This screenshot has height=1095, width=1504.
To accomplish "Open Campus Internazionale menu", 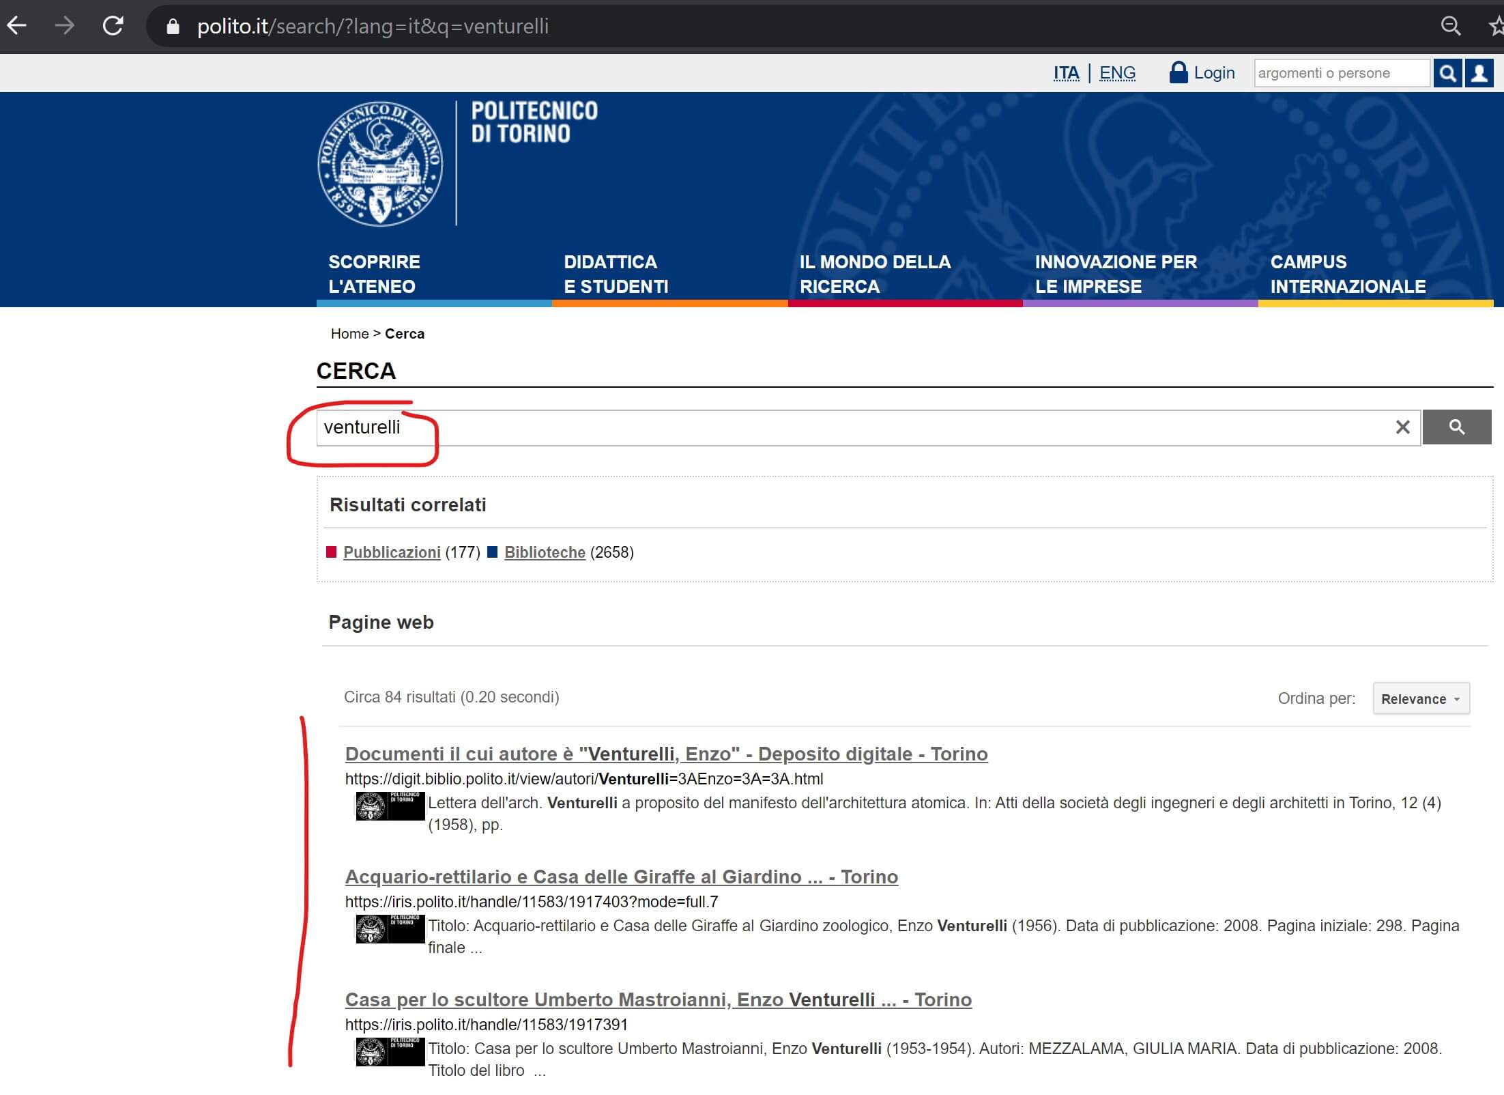I will point(1347,274).
